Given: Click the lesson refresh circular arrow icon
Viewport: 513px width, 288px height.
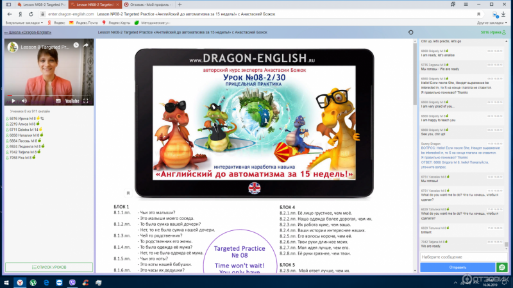Looking at the screenshot, I should point(410,33).
